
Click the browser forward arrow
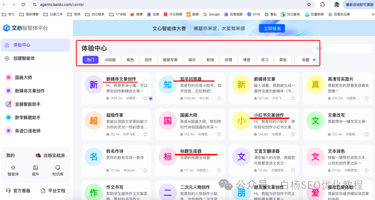(x=14, y=5)
